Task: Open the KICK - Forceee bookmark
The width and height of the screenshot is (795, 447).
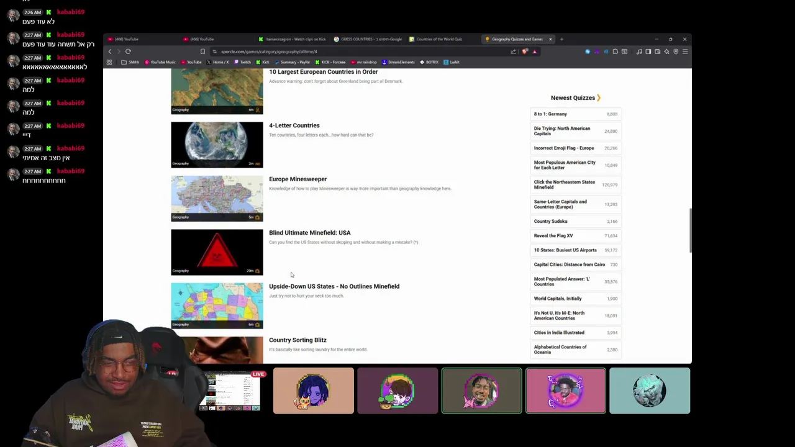Action: tap(330, 62)
